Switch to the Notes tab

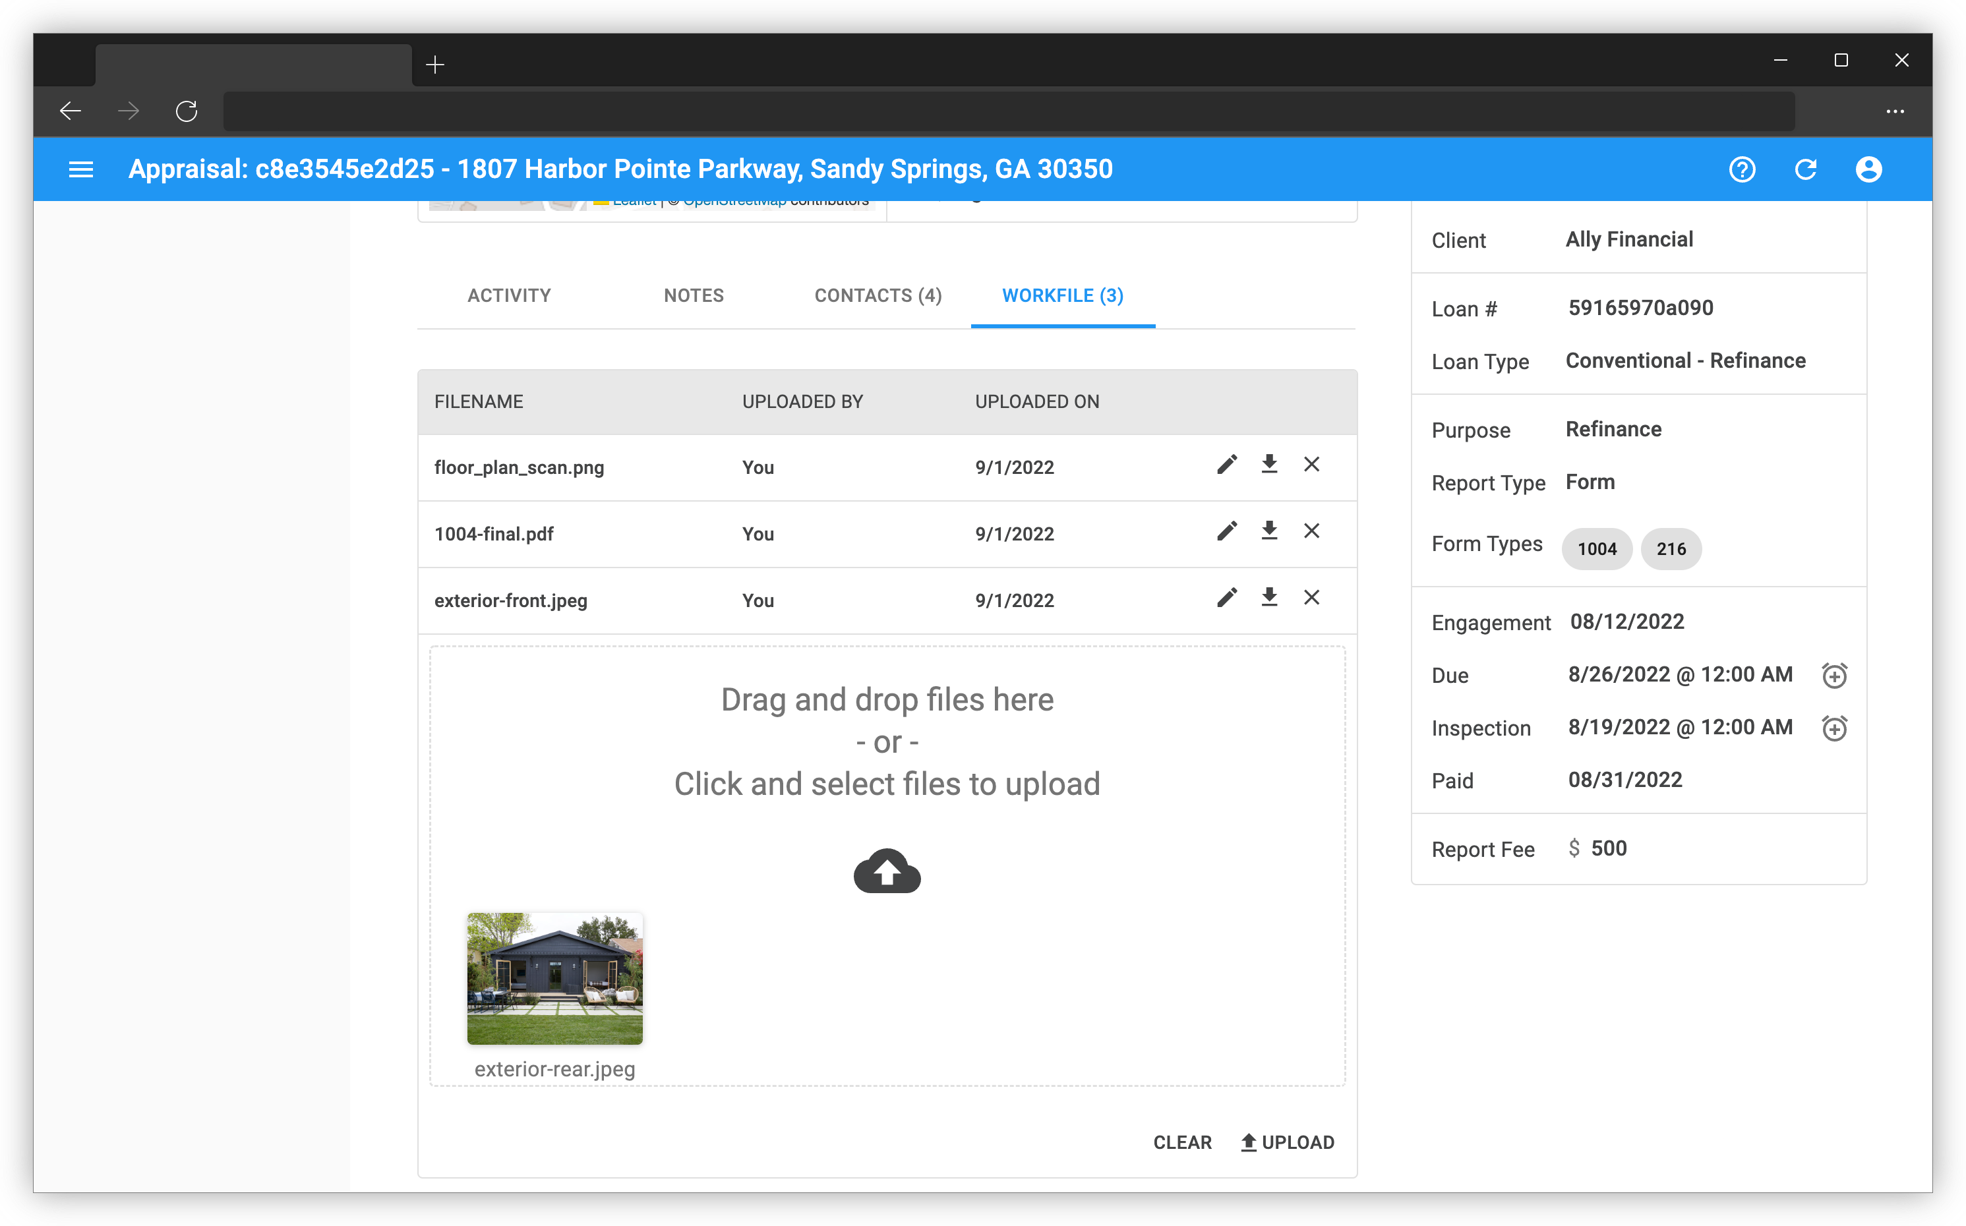click(x=694, y=295)
